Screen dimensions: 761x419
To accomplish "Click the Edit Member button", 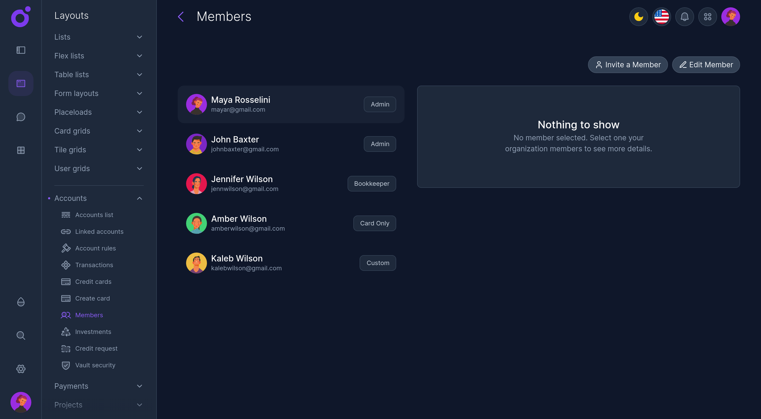I will coord(706,65).
